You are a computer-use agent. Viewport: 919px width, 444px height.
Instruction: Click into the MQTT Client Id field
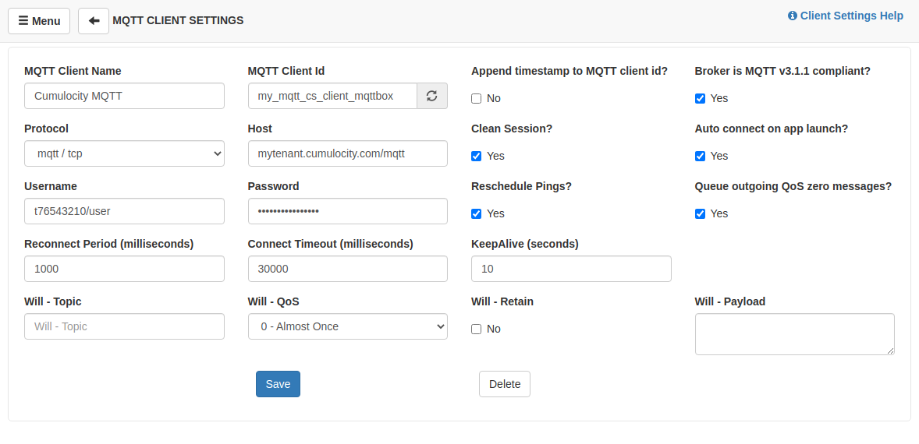coord(332,96)
